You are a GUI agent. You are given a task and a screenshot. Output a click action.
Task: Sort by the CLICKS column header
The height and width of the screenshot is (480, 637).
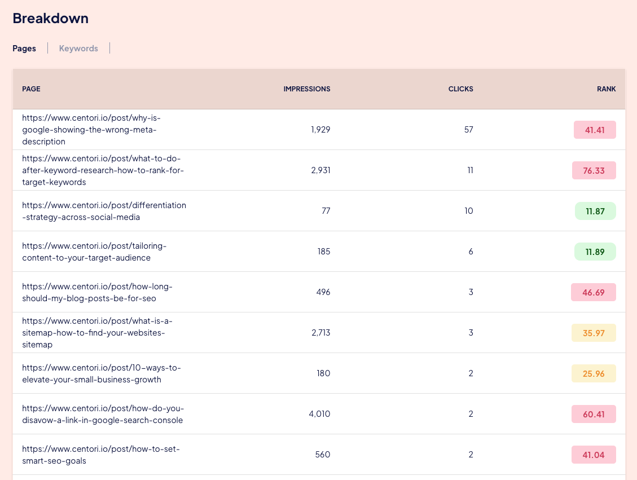point(460,89)
